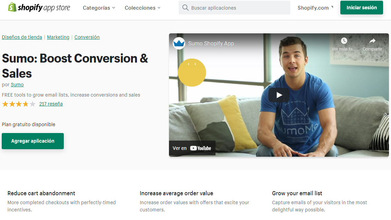Open the Shopify.com dropdown
Image resolution: width=391 pixels, height=220 pixels.
[315, 8]
